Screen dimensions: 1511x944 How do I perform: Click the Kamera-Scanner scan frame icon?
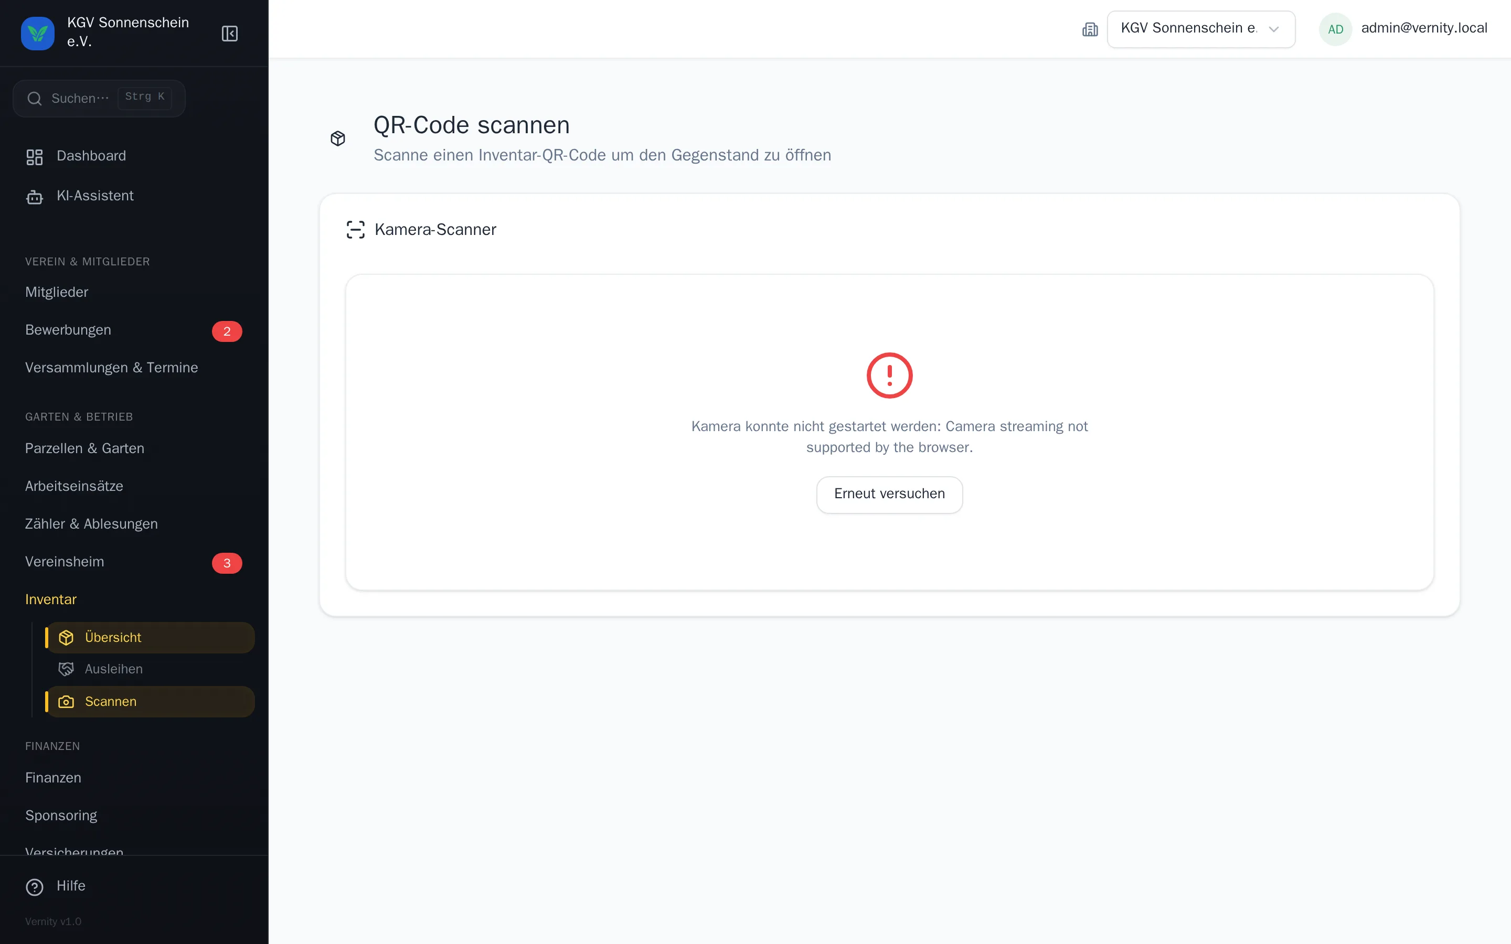355,230
